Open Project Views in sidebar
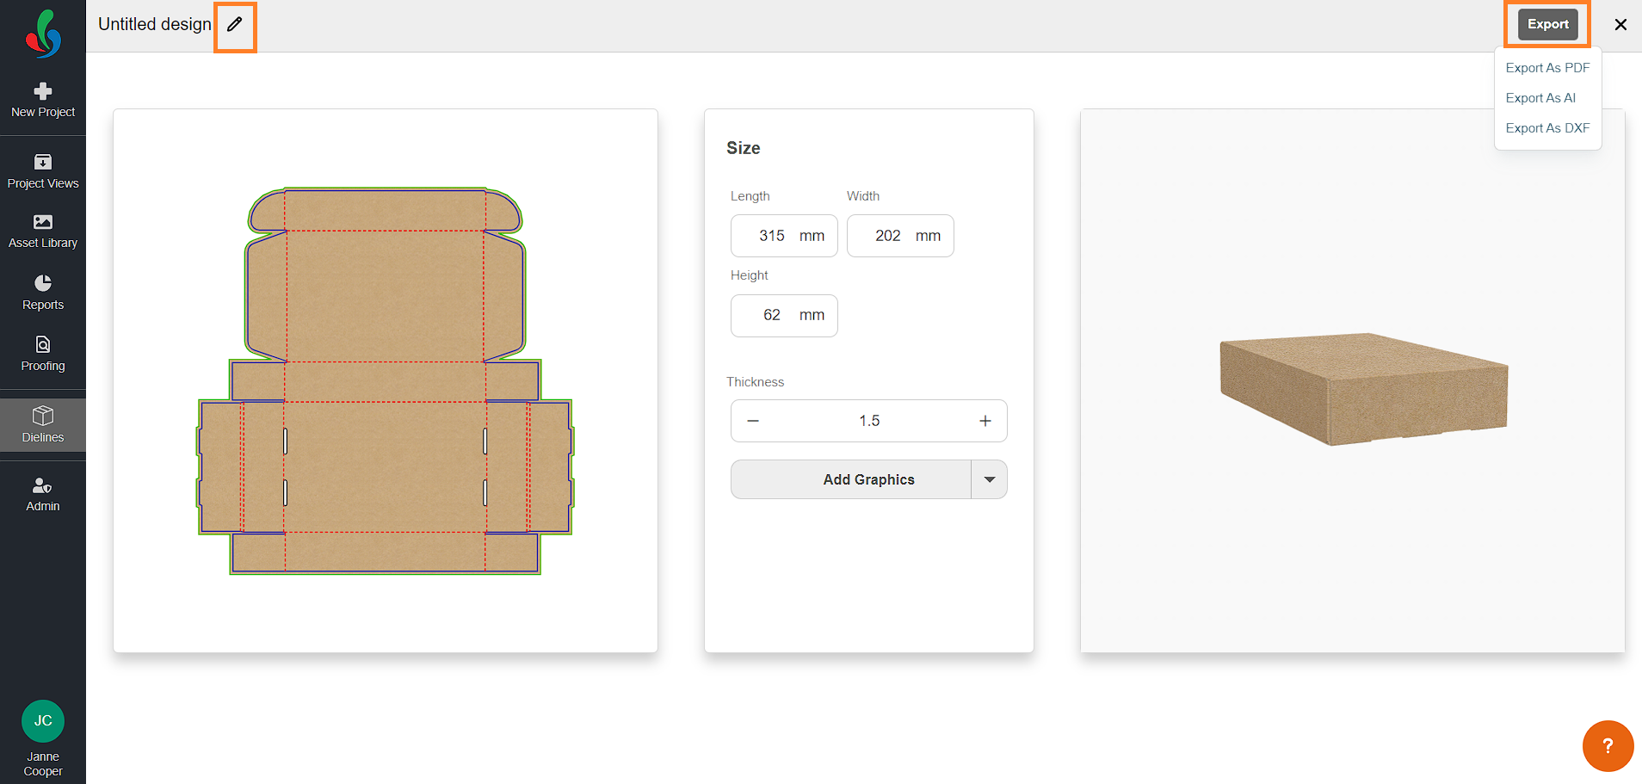The height and width of the screenshot is (784, 1642). click(x=43, y=171)
